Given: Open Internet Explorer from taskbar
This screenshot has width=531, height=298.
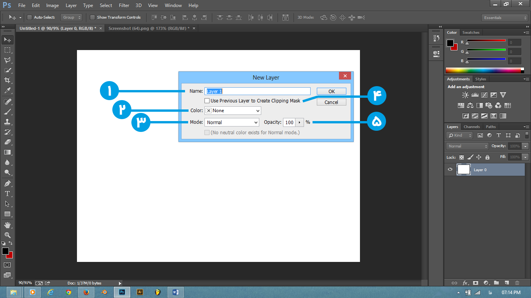Looking at the screenshot, I should click(x=50, y=292).
